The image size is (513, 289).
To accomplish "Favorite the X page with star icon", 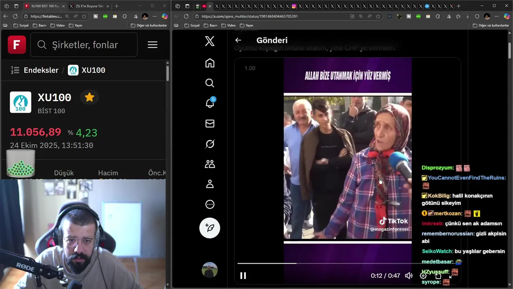I will pos(378,16).
